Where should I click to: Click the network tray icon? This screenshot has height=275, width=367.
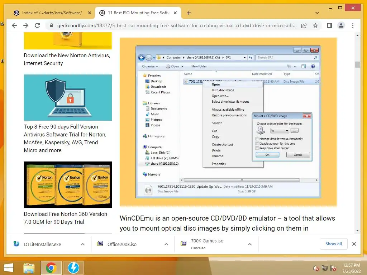(x=325, y=268)
